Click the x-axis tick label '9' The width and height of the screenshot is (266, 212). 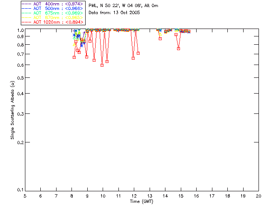click(87, 196)
